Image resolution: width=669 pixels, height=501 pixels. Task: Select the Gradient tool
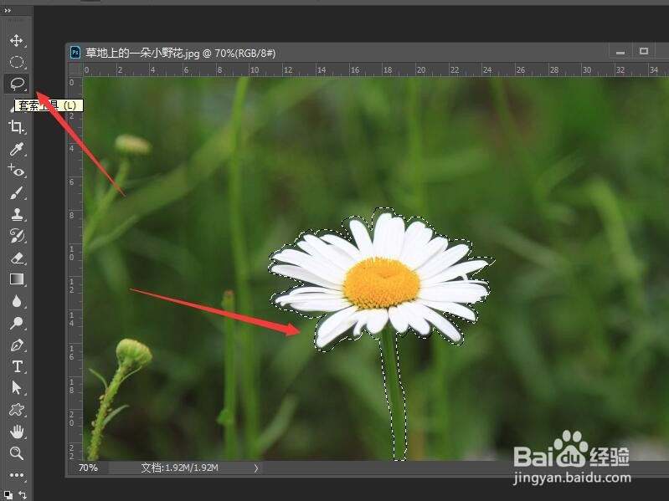(16, 279)
